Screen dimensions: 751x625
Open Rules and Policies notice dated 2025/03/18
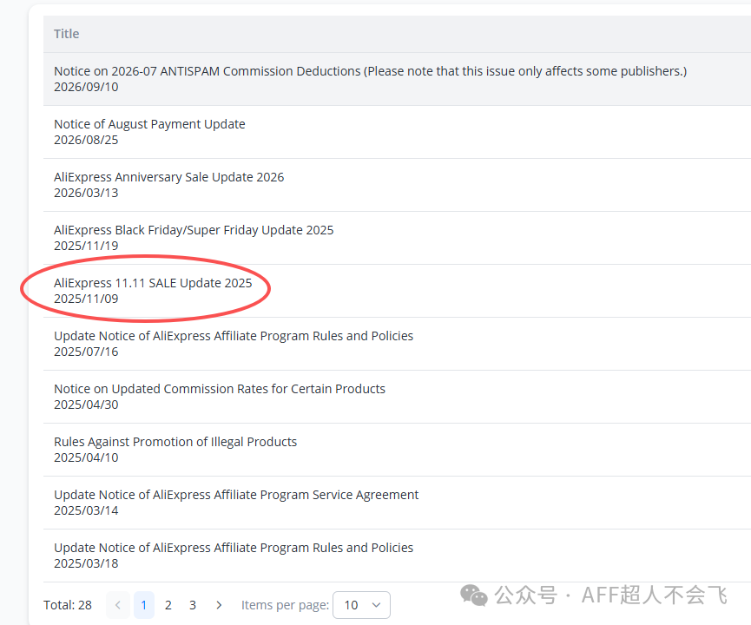234,548
